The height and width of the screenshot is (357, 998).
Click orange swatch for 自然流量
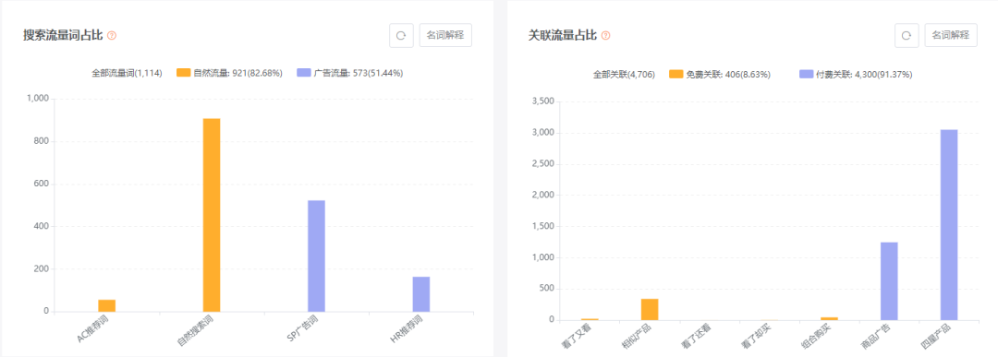coord(184,73)
